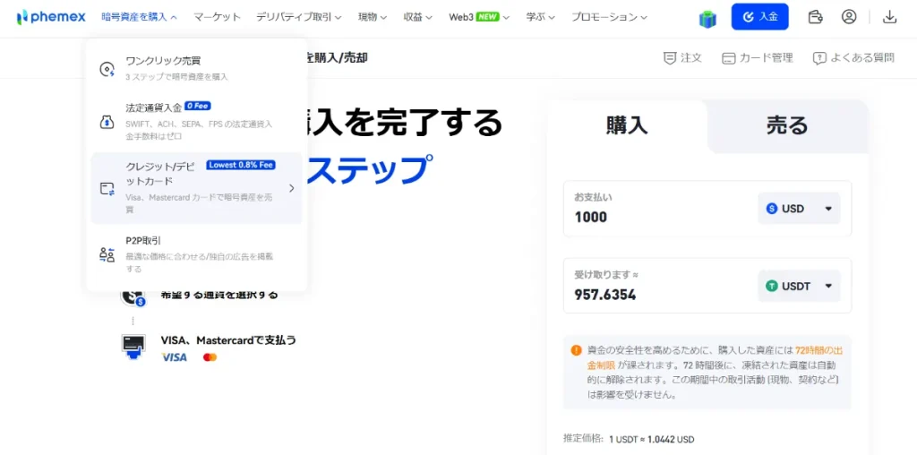Click the Phemex logo

[51, 17]
